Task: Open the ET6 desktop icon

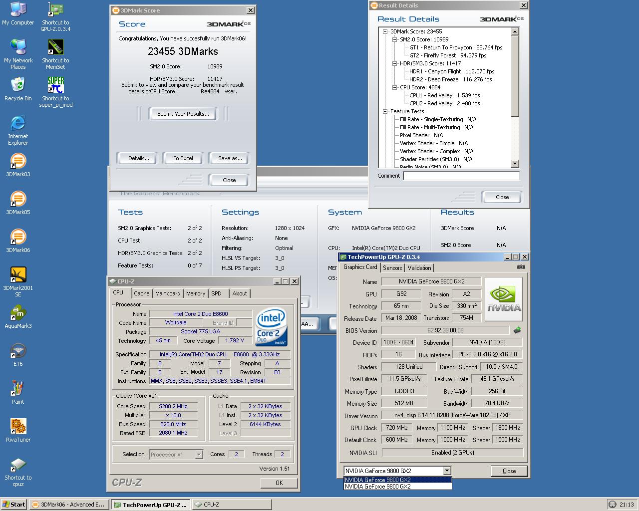Action: [18, 355]
